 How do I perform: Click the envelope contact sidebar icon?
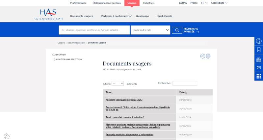(259, 68)
